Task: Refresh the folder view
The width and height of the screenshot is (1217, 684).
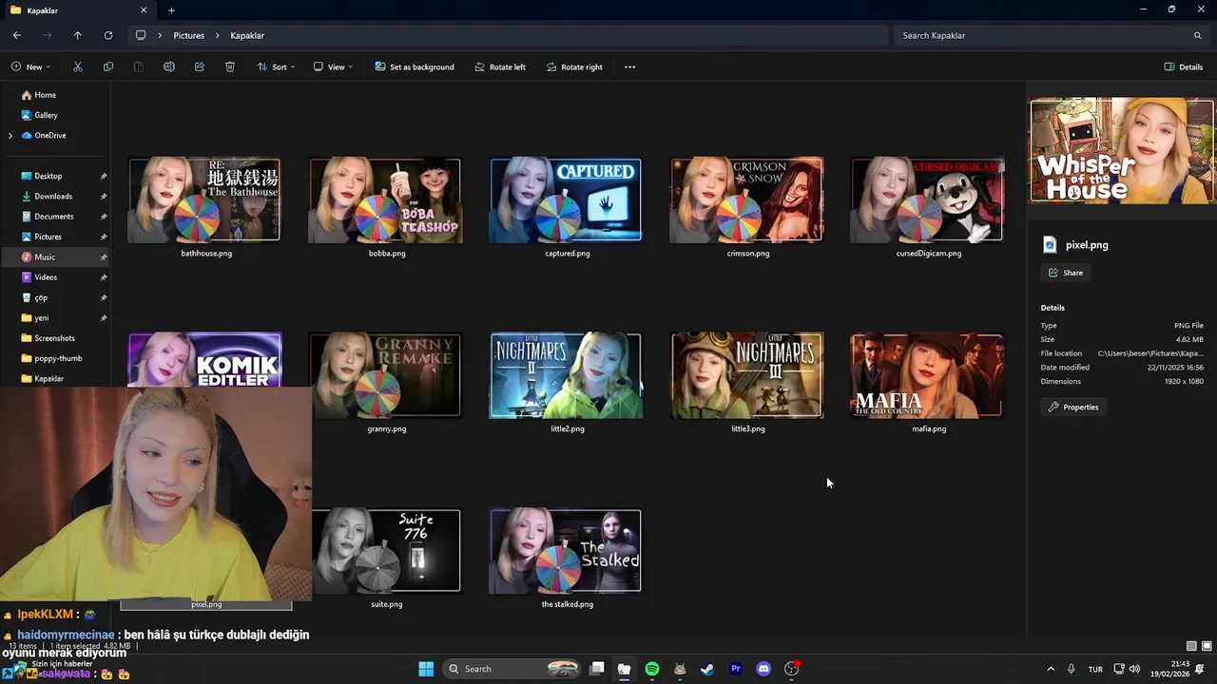Action: [x=108, y=35]
